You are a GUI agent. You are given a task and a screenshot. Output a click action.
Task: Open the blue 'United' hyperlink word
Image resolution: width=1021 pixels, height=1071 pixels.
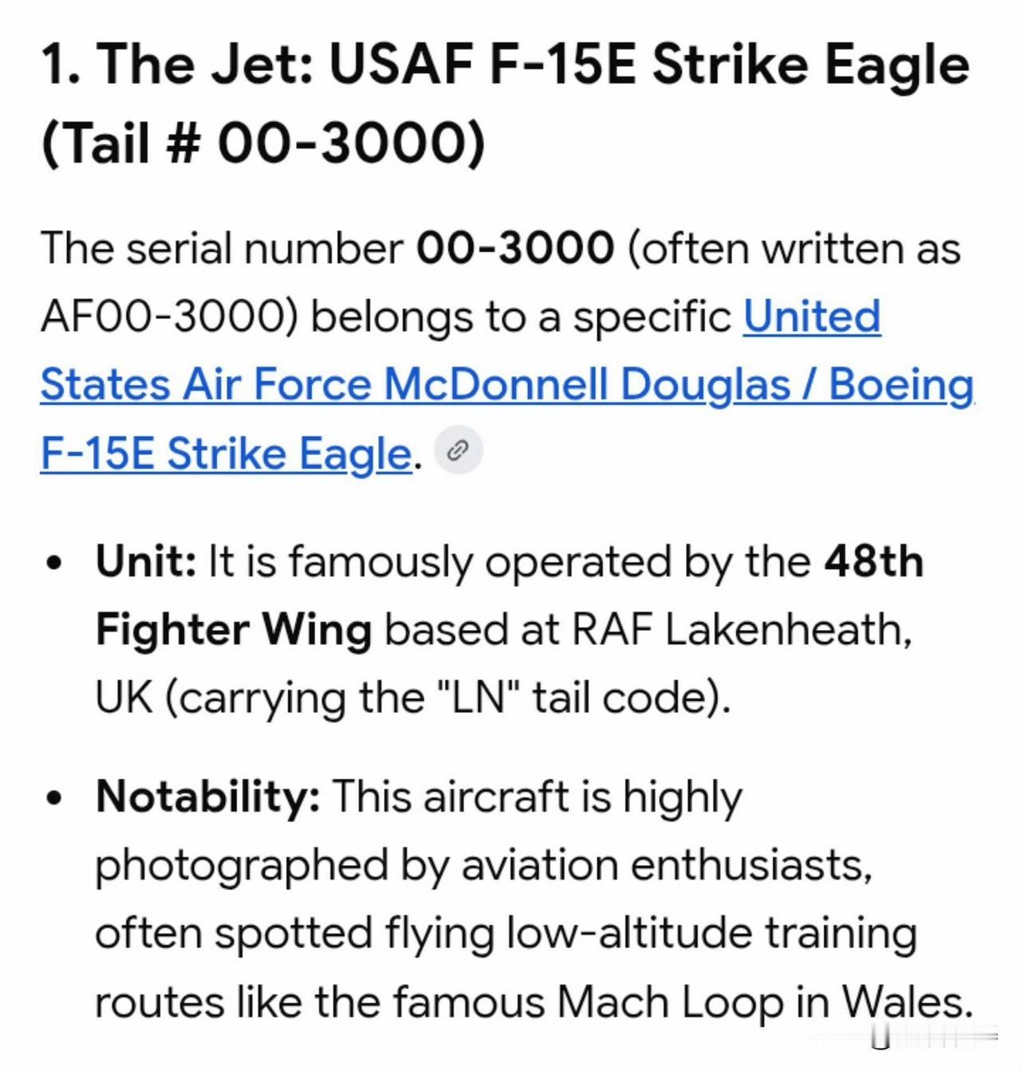pos(812,317)
